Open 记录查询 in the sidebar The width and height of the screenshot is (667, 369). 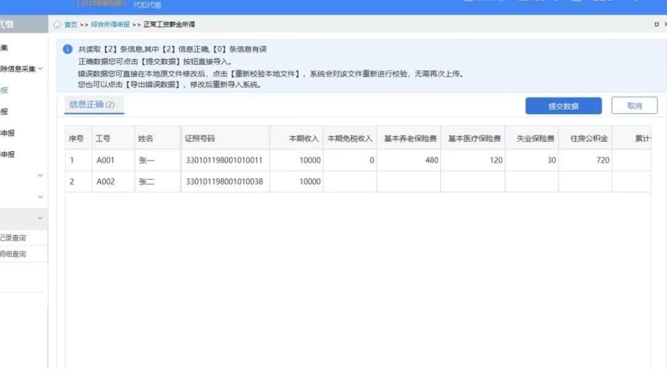click(x=14, y=238)
